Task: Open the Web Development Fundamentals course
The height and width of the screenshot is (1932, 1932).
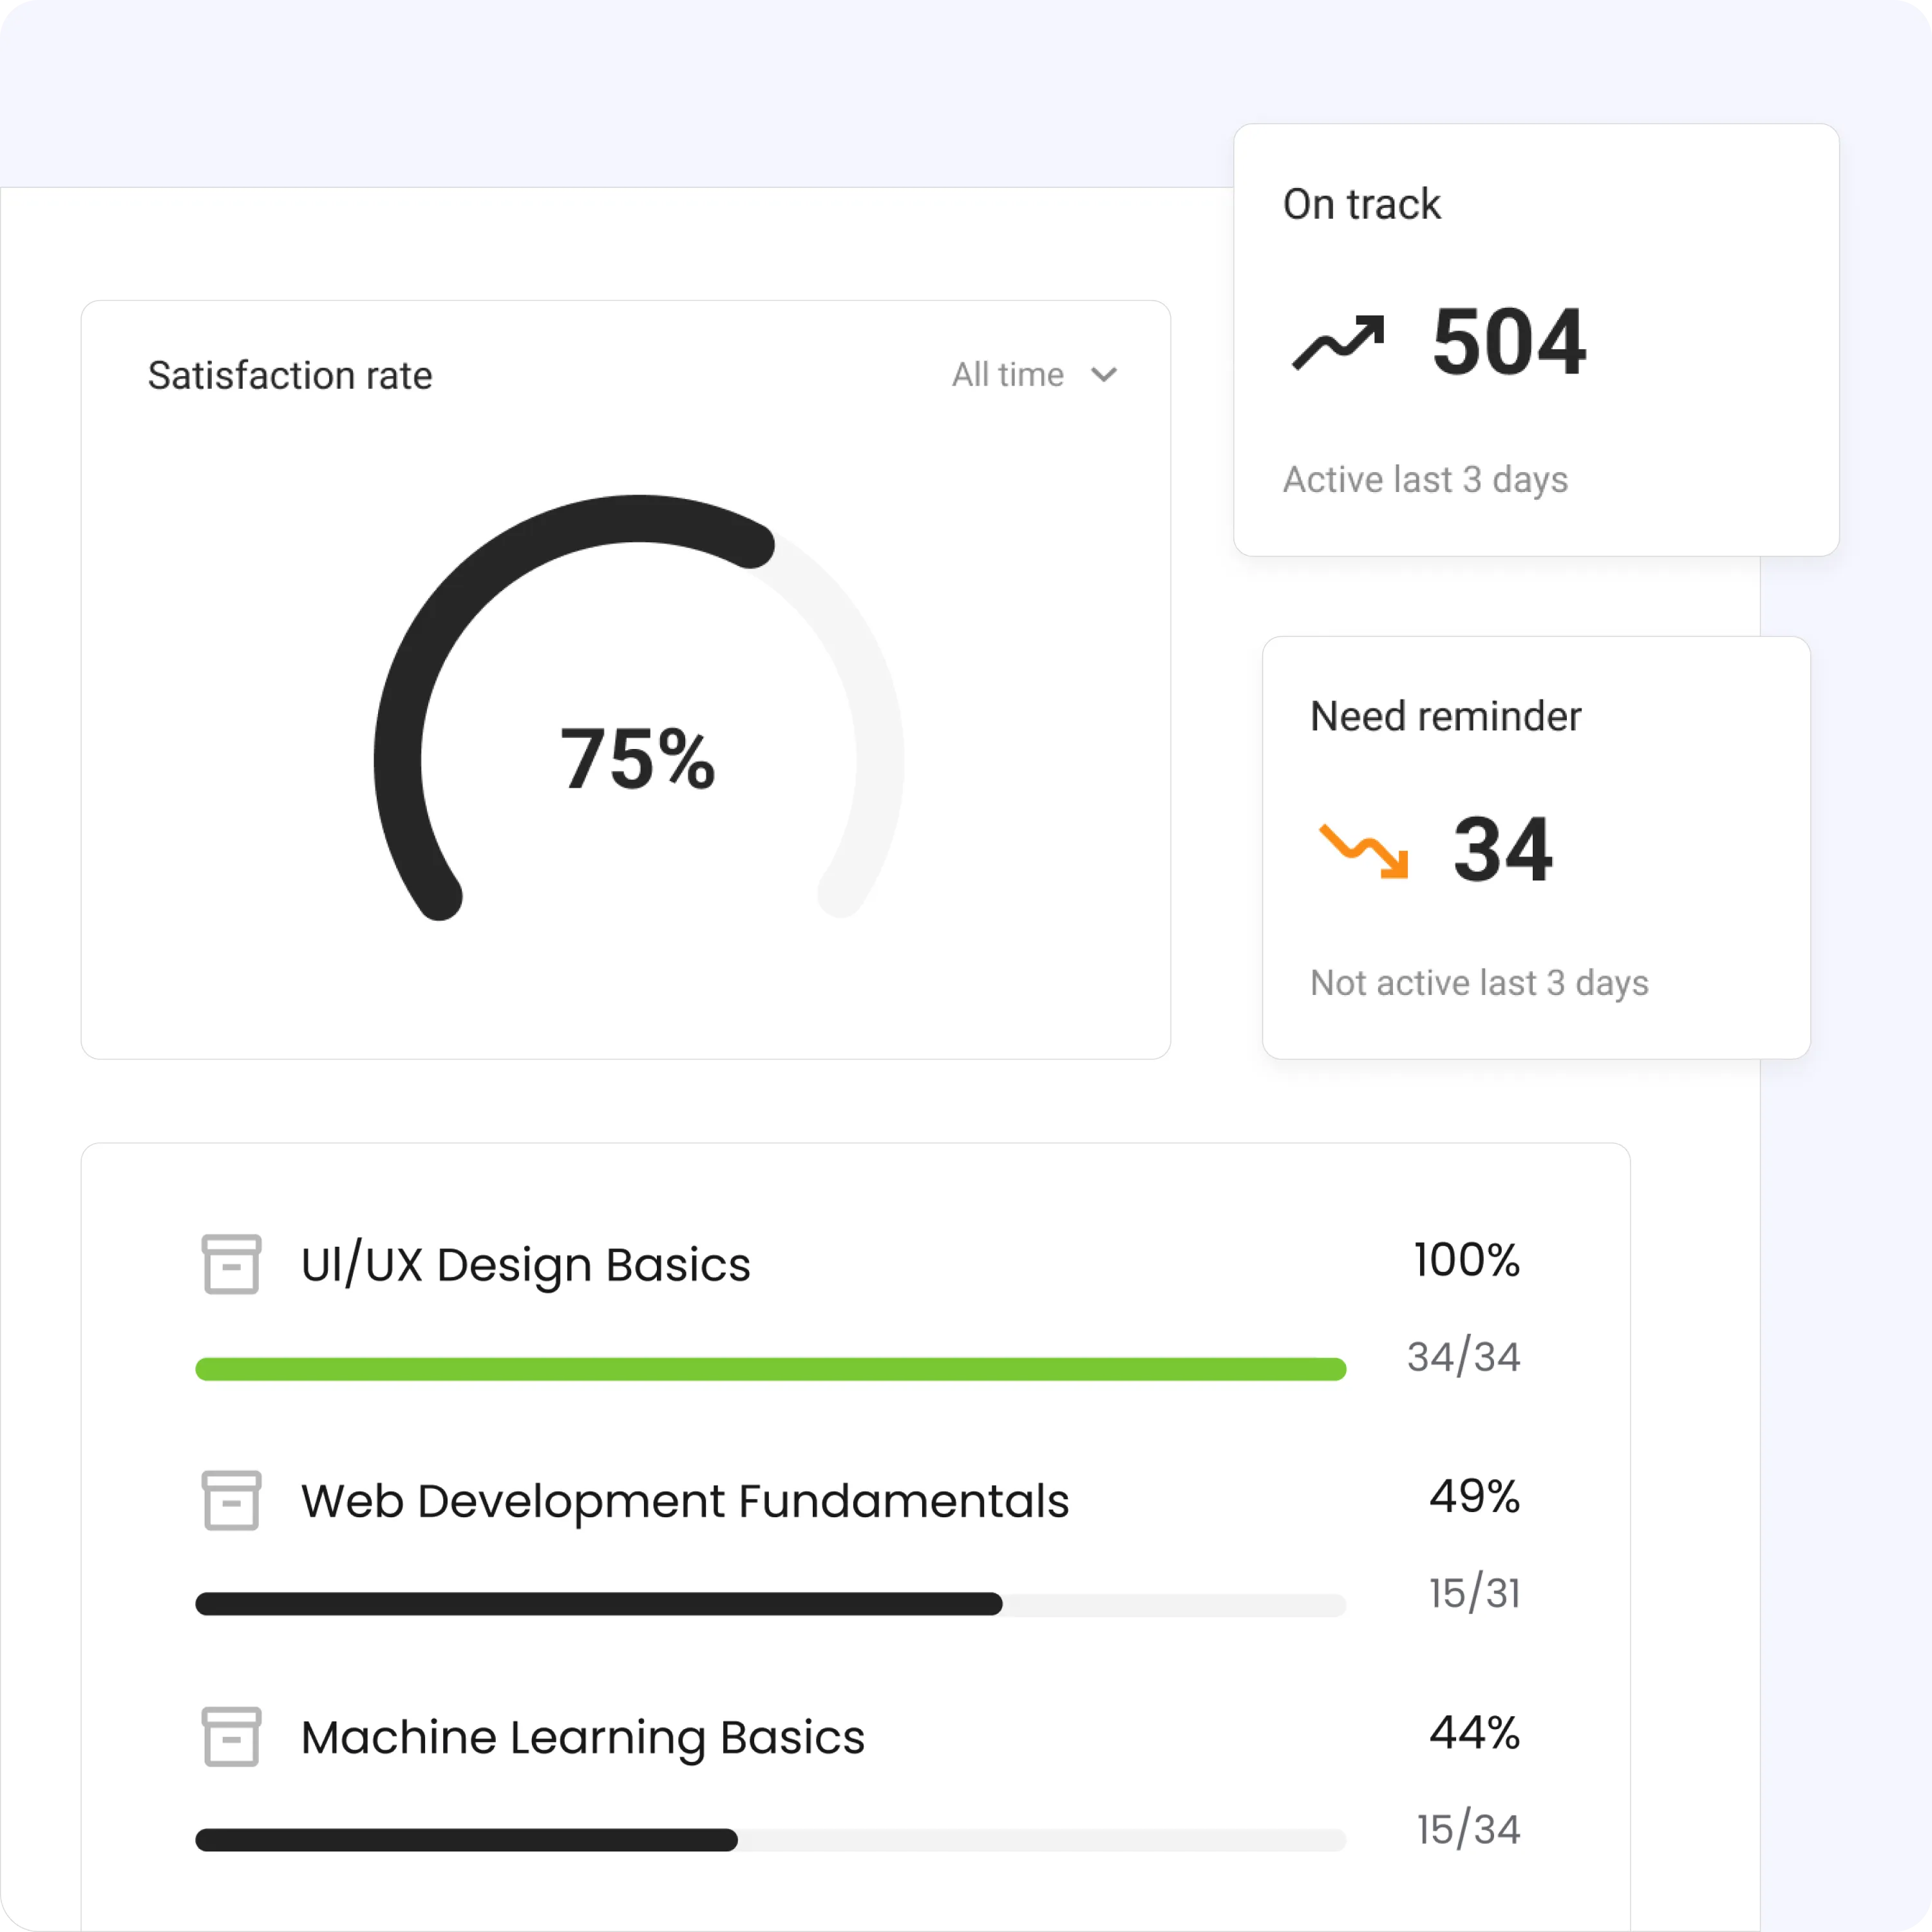Action: (x=685, y=1500)
